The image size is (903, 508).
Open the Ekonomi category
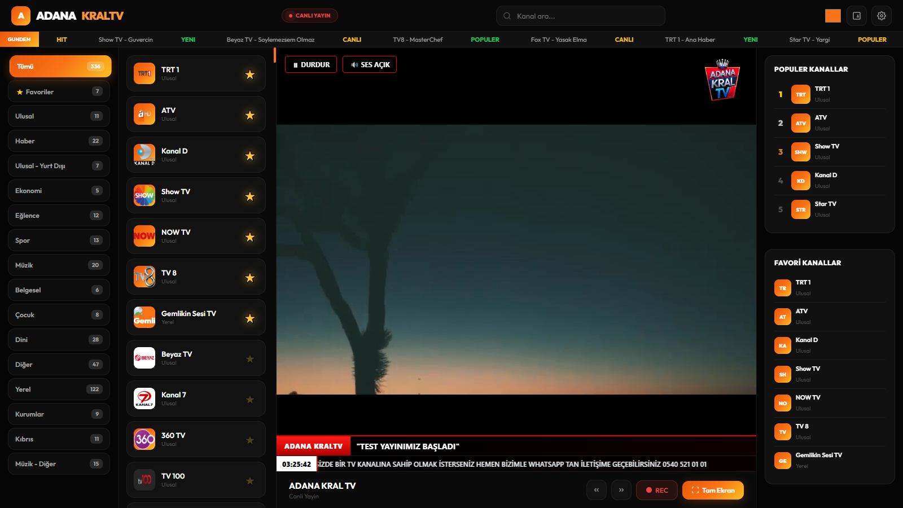(59, 191)
